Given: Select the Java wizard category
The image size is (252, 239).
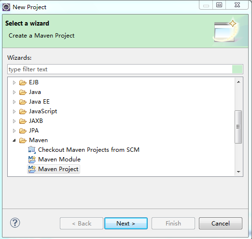Looking at the screenshot, I should tap(35, 92).
